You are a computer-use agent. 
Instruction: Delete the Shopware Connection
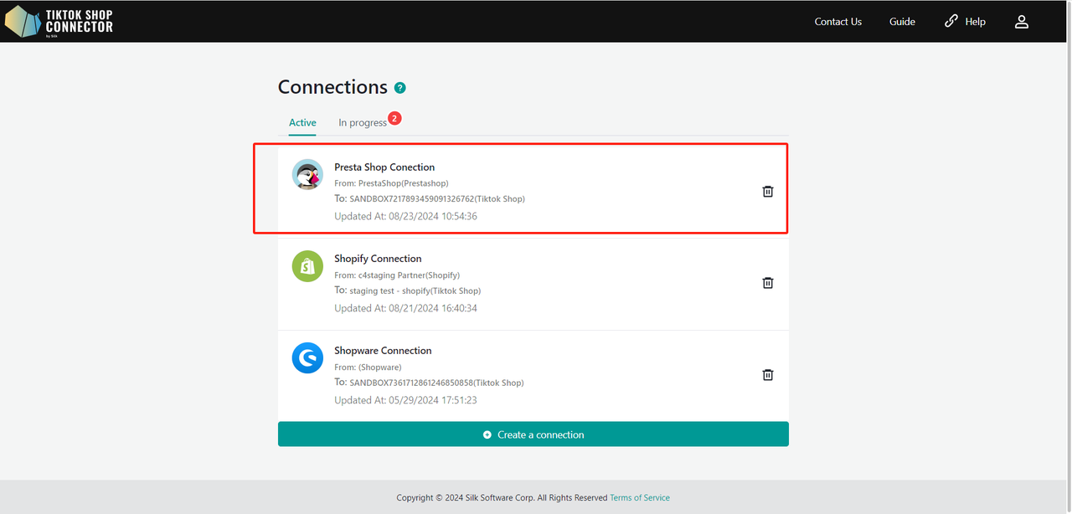pos(768,375)
